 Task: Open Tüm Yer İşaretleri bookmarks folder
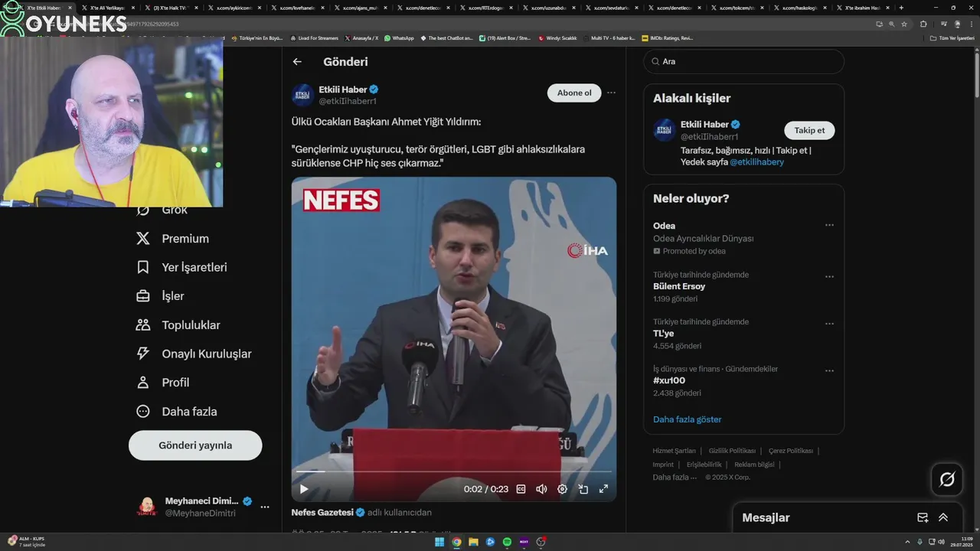tap(952, 37)
